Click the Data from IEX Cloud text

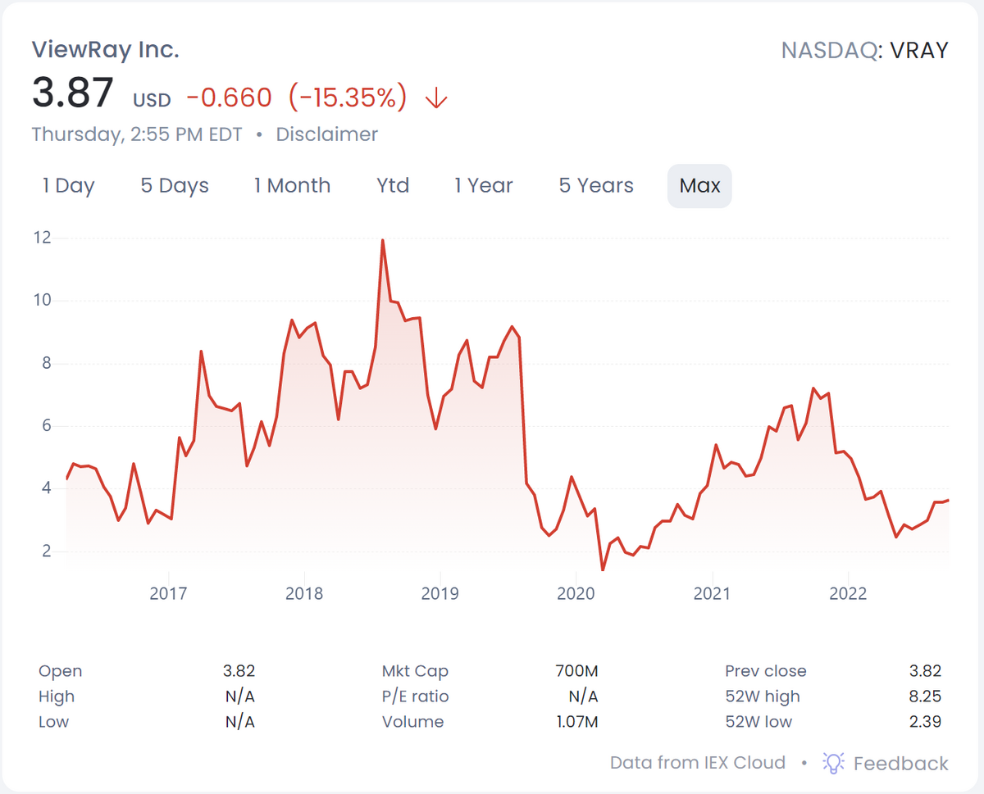point(697,763)
